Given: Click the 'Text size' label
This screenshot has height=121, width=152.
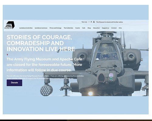Looking at the screenshot, I should (84, 22).
